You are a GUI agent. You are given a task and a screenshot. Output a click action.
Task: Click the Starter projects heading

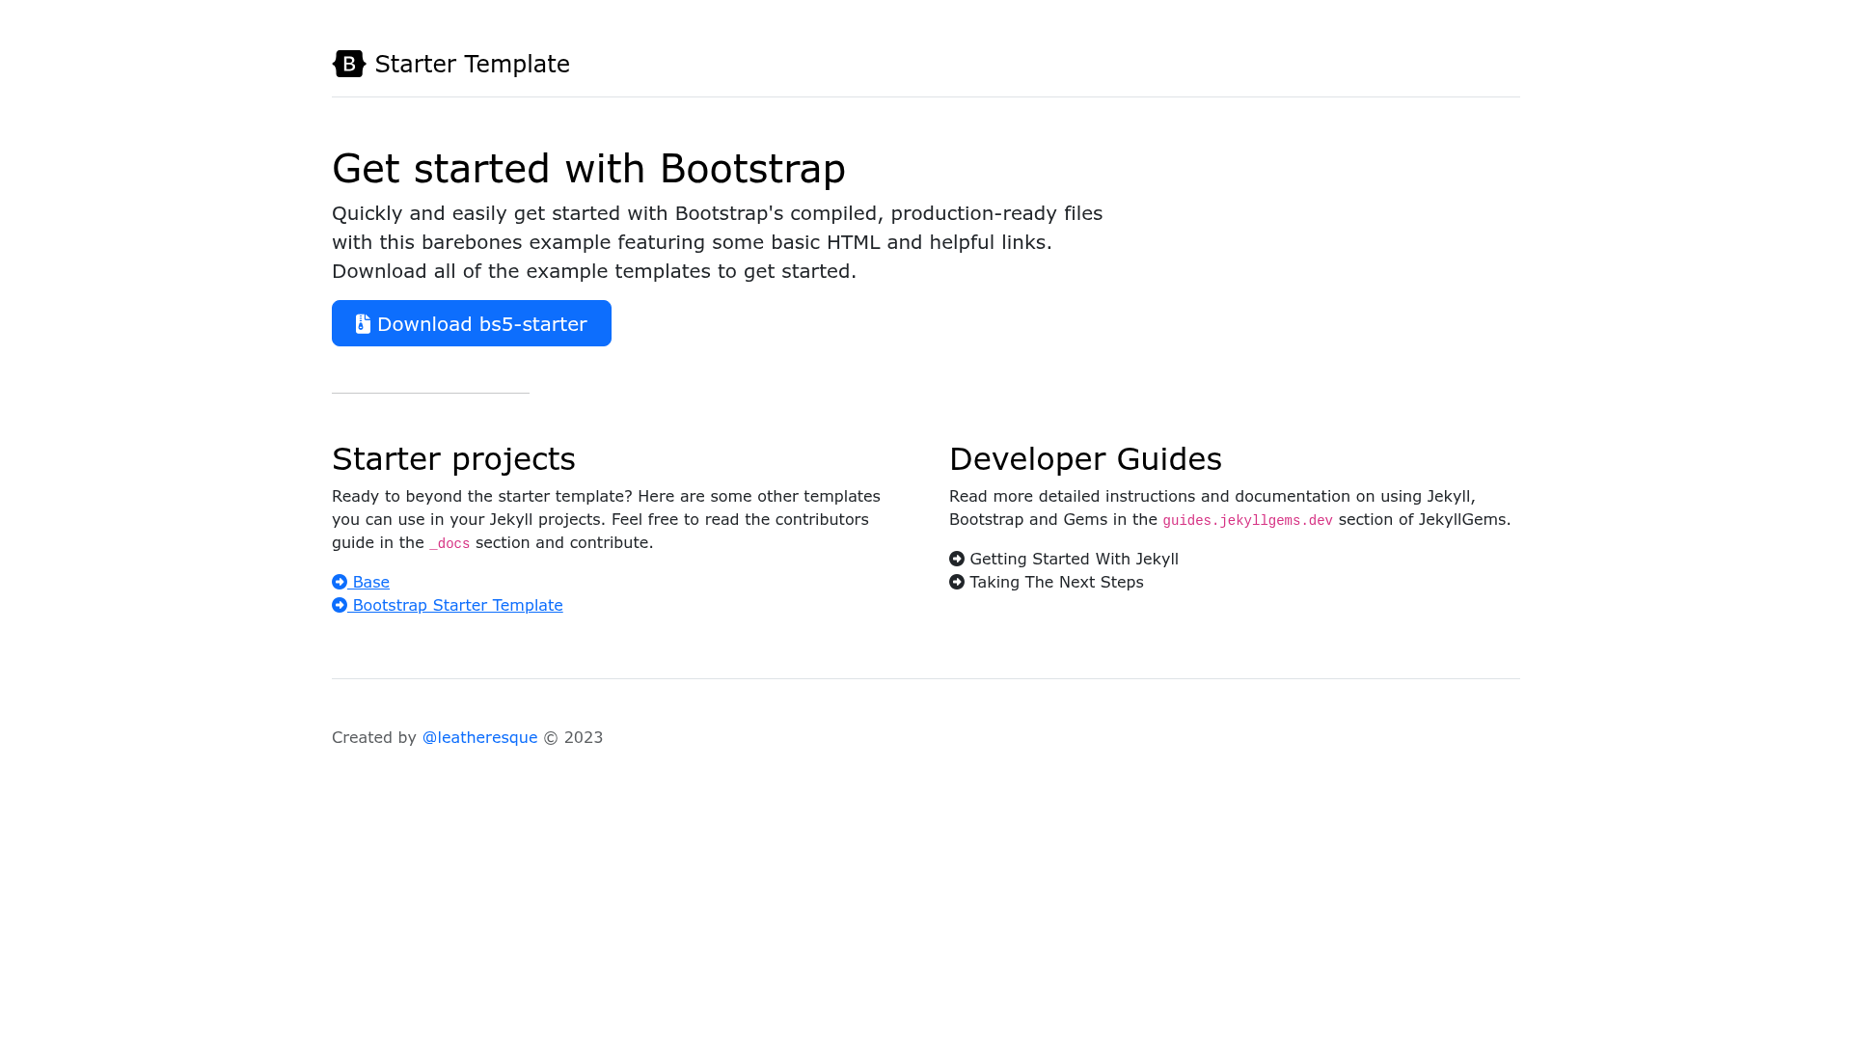453,459
